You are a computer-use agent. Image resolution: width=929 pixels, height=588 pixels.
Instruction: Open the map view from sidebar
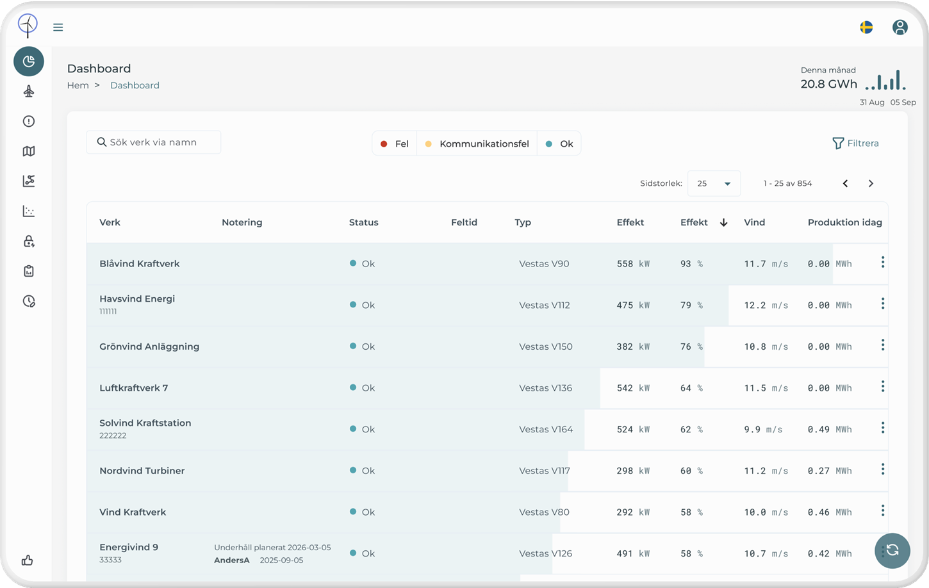[28, 151]
